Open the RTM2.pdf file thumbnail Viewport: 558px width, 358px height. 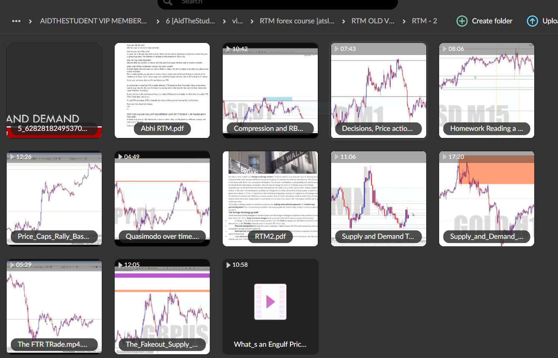tap(270, 198)
